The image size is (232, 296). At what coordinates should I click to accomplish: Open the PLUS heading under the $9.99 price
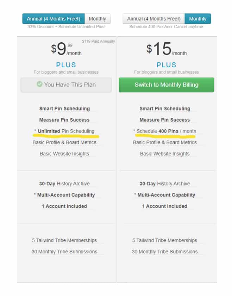coord(66,65)
